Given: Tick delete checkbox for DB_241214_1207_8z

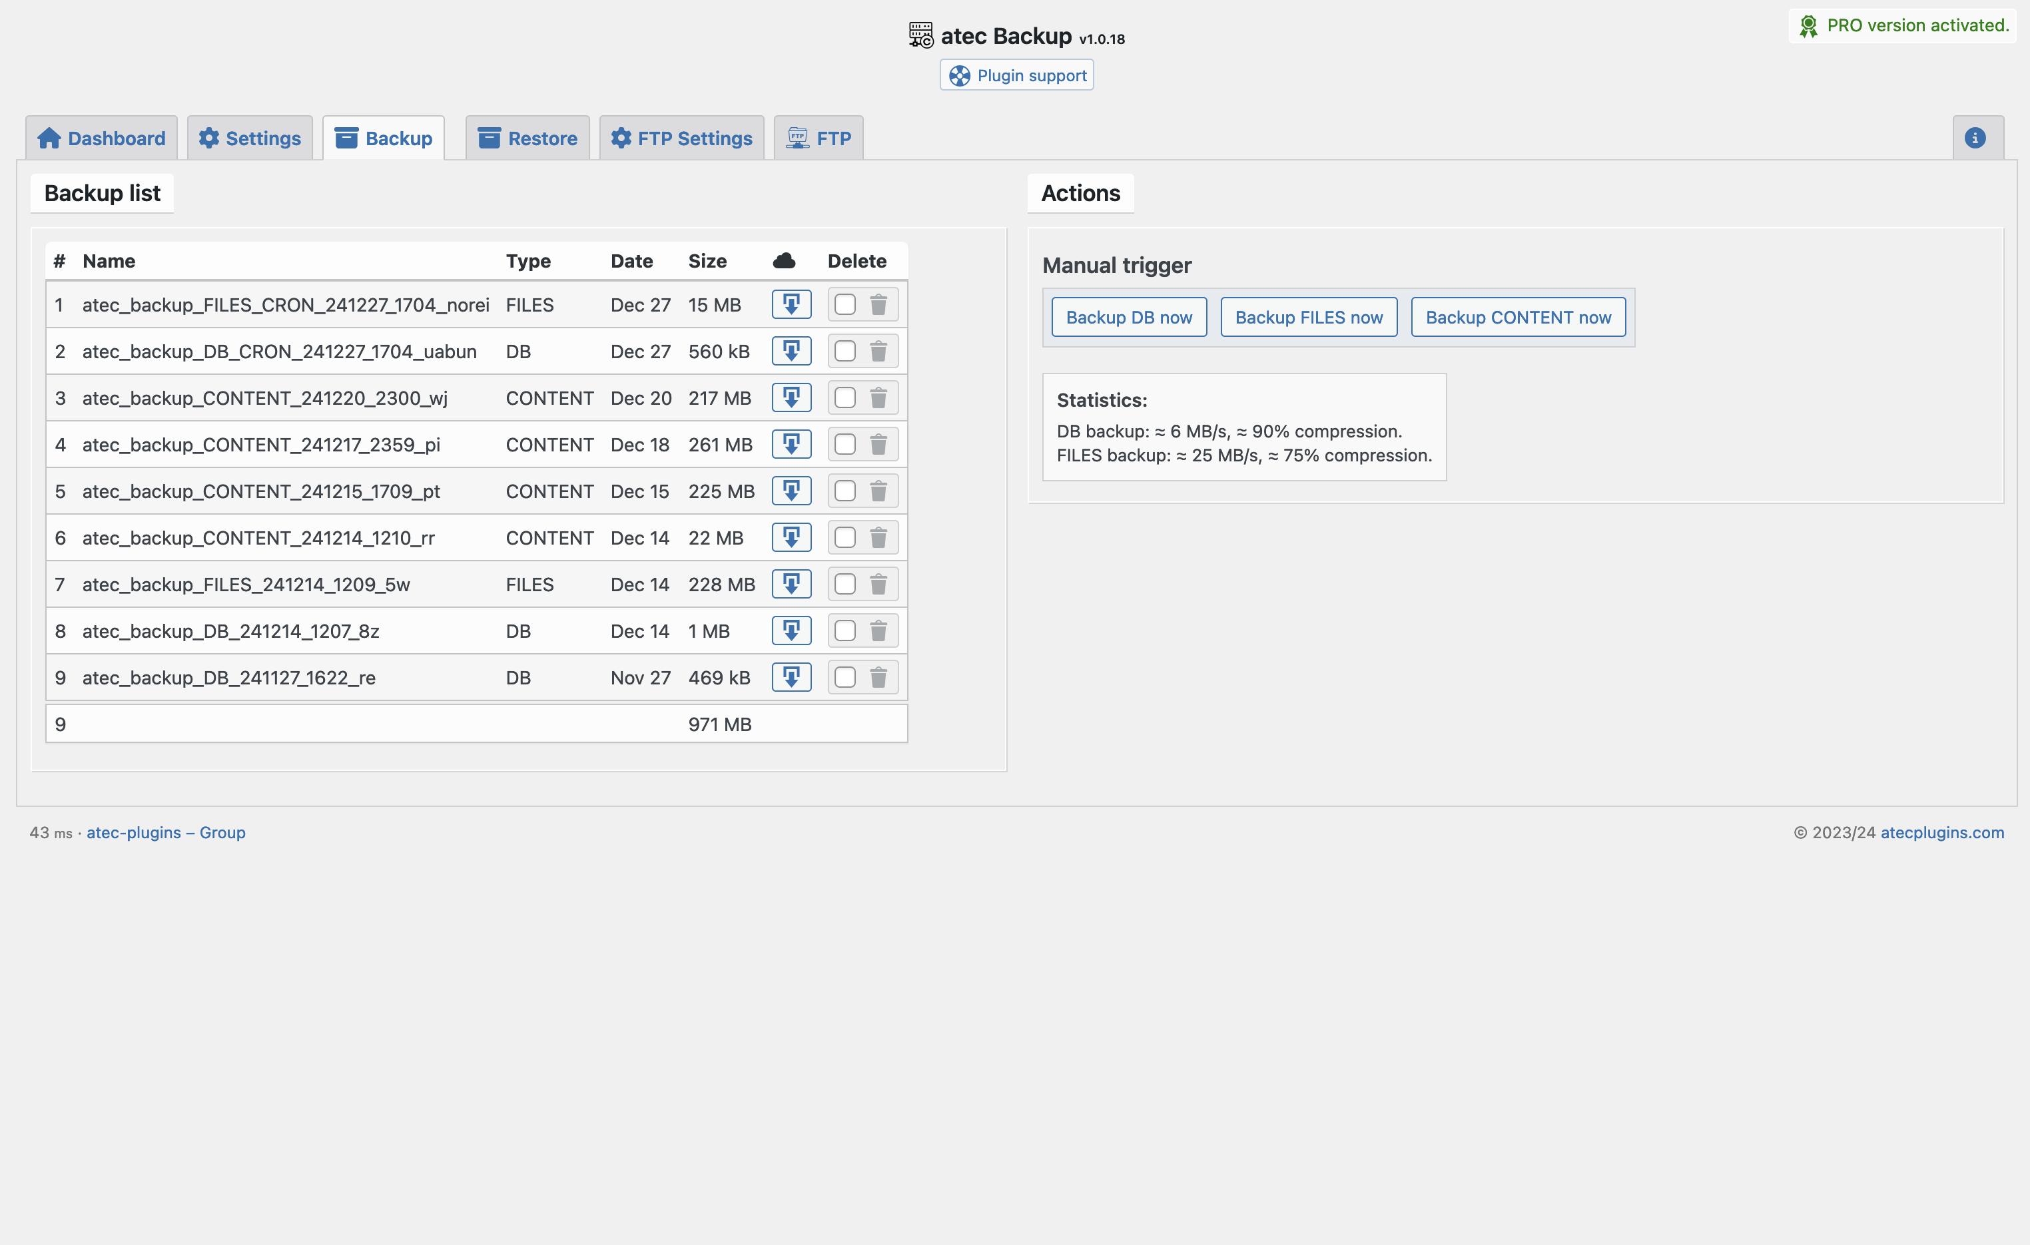Looking at the screenshot, I should pos(845,630).
